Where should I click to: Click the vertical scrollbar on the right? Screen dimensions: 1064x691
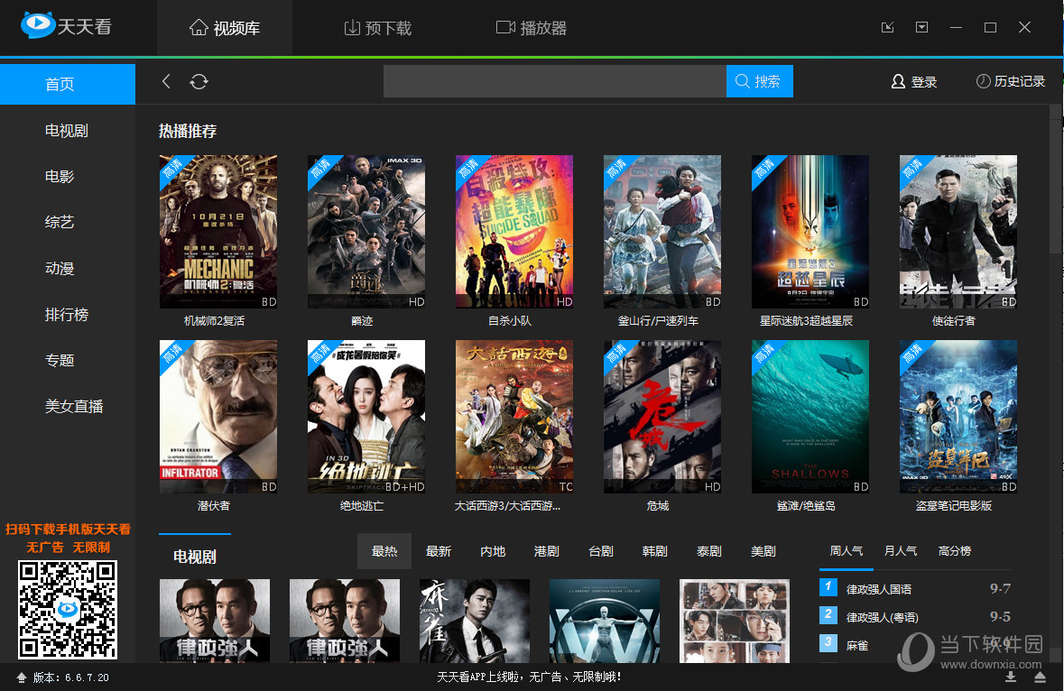[x=1056, y=180]
